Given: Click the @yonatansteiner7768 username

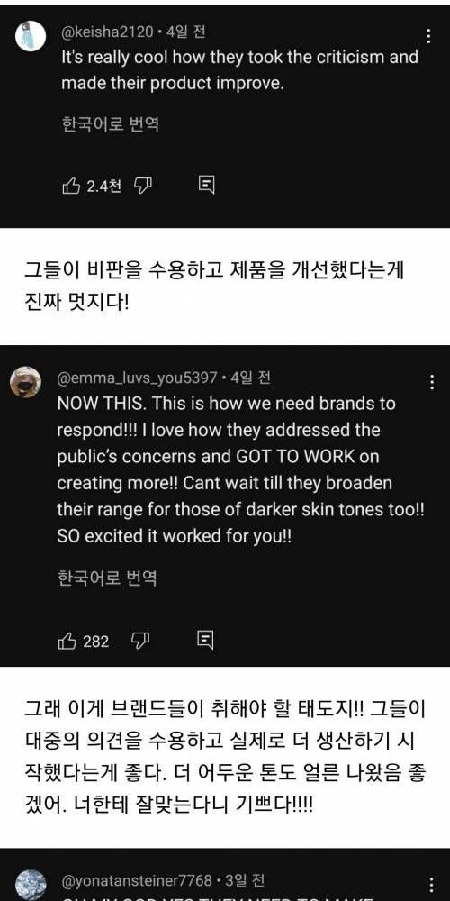Looking at the screenshot, I should point(137,880).
